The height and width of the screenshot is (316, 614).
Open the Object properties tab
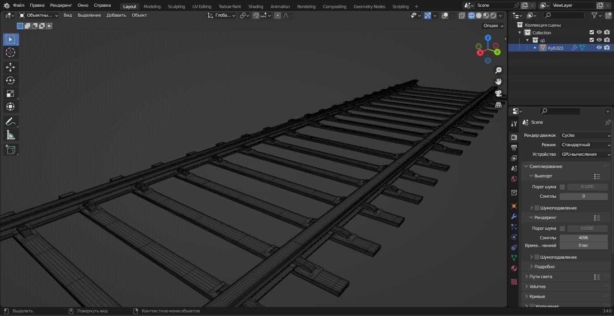(514, 206)
